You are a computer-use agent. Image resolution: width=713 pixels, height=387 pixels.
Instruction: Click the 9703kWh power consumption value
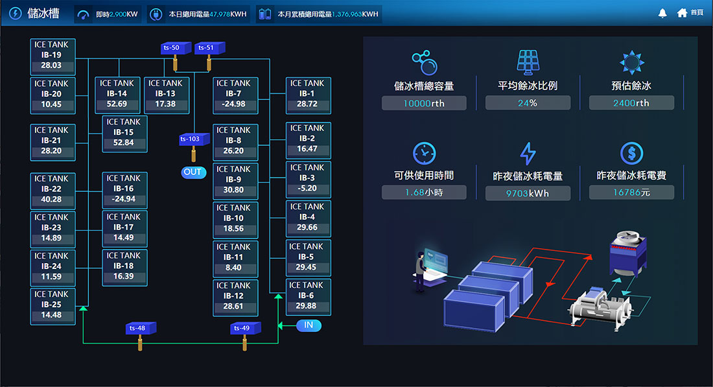pos(528,193)
